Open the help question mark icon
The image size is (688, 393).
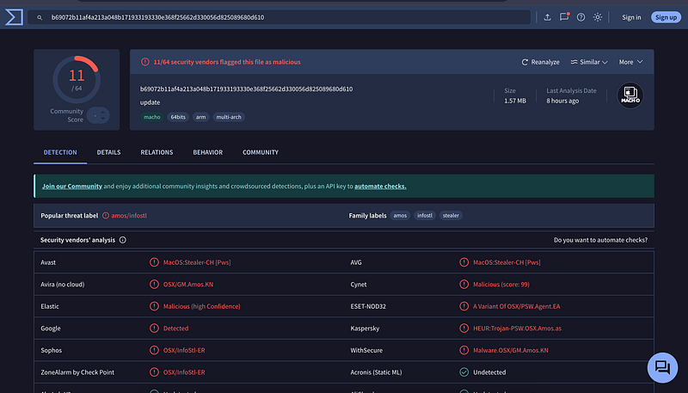[580, 17]
